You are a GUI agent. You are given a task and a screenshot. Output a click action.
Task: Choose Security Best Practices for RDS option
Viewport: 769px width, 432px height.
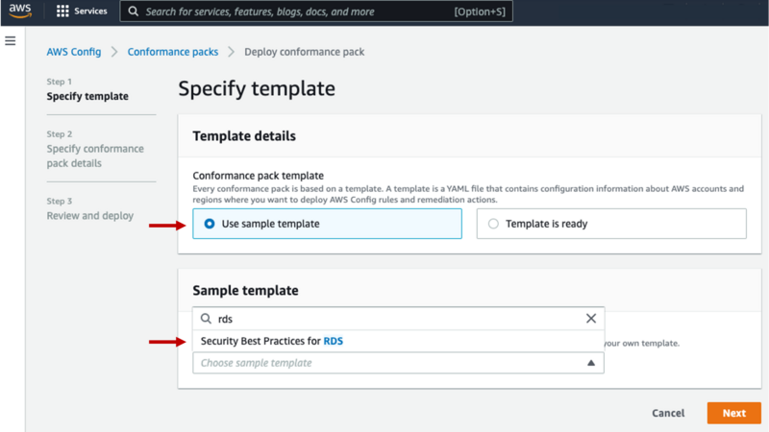coord(398,342)
